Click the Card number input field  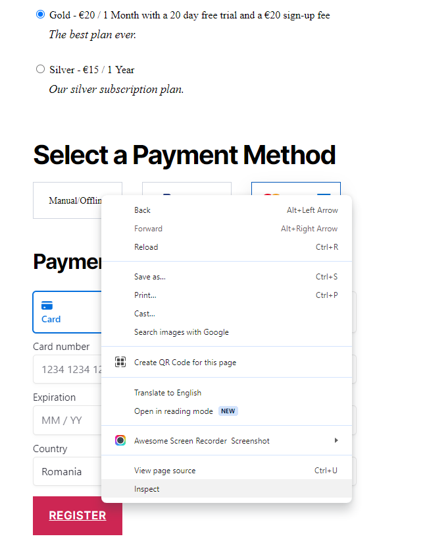coord(72,369)
